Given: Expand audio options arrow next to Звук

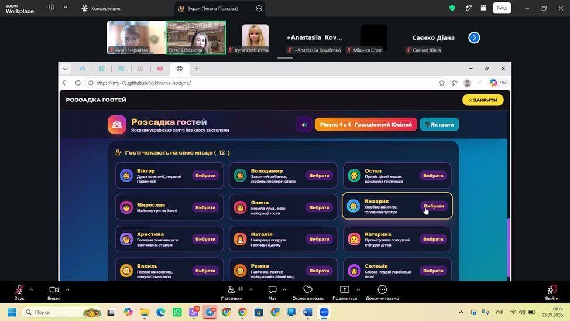Looking at the screenshot, I should pyautogui.click(x=31, y=290).
